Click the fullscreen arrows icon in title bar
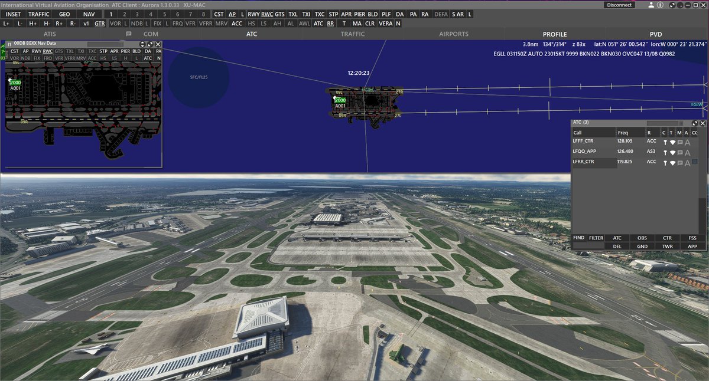709x381 pixels. (672, 5)
